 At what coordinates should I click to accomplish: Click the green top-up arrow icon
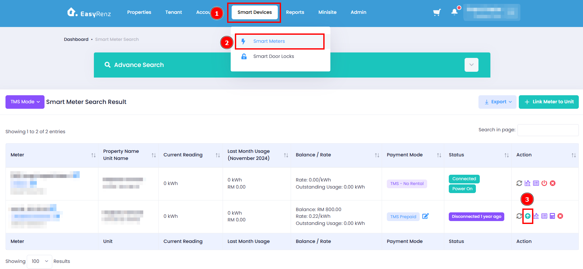pos(528,216)
